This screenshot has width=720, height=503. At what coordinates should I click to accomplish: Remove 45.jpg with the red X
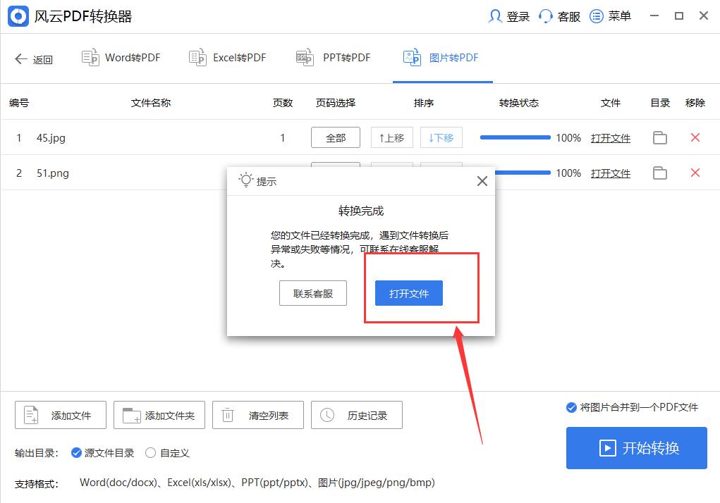pyautogui.click(x=695, y=138)
